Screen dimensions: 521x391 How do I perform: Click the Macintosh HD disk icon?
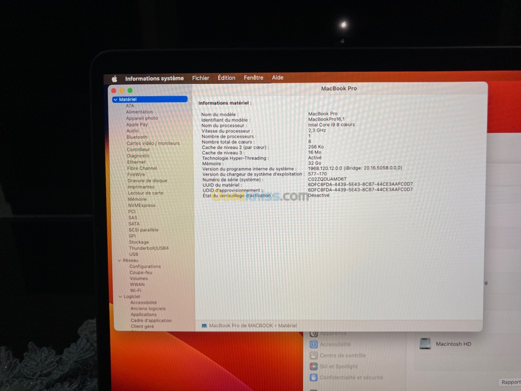pyautogui.click(x=425, y=344)
